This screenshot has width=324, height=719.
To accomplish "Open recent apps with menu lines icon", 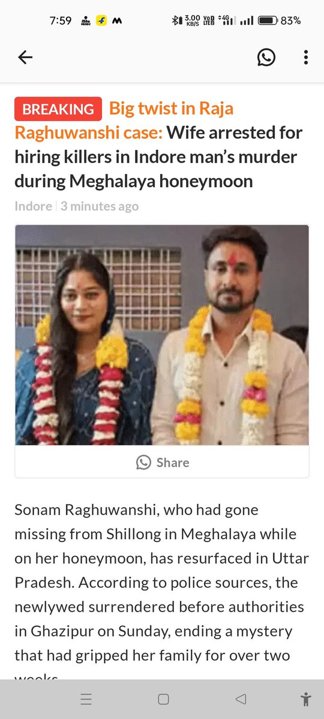I will click(x=86, y=699).
